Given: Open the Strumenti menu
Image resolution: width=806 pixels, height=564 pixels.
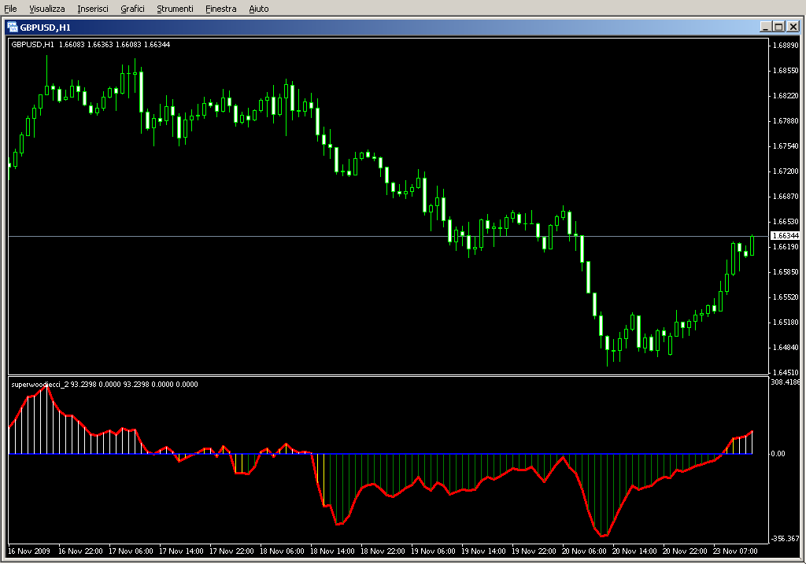Looking at the screenshot, I should [175, 9].
